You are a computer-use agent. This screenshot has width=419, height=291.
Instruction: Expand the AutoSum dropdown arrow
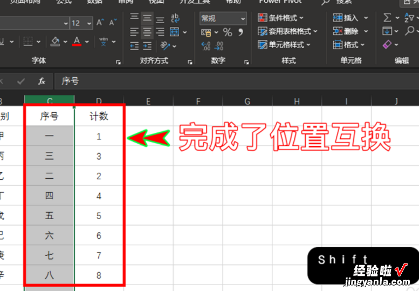pyautogui.click(x=397, y=18)
